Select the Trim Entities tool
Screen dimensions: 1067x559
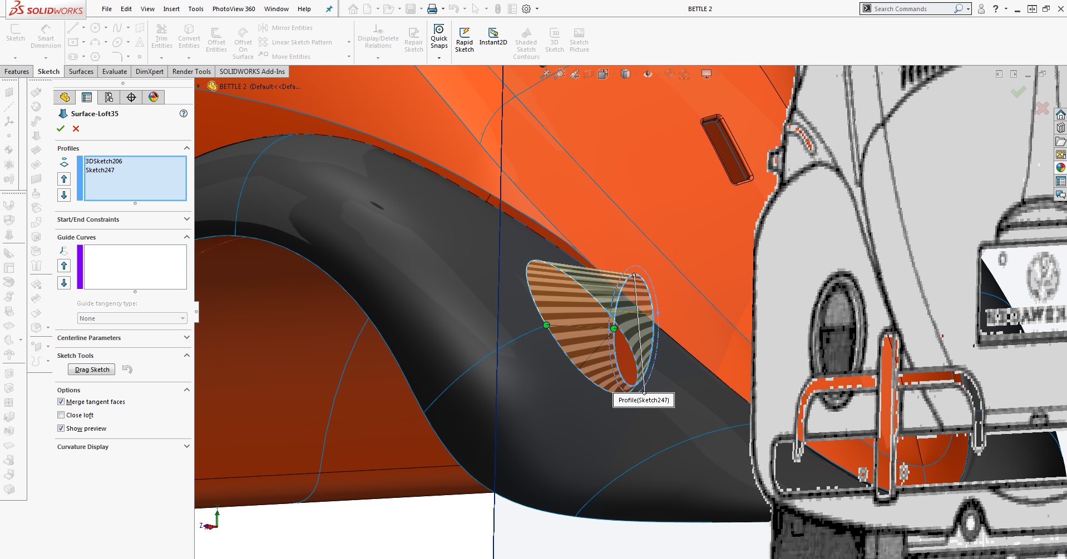tap(161, 37)
